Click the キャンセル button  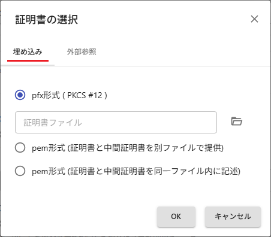point(233,217)
